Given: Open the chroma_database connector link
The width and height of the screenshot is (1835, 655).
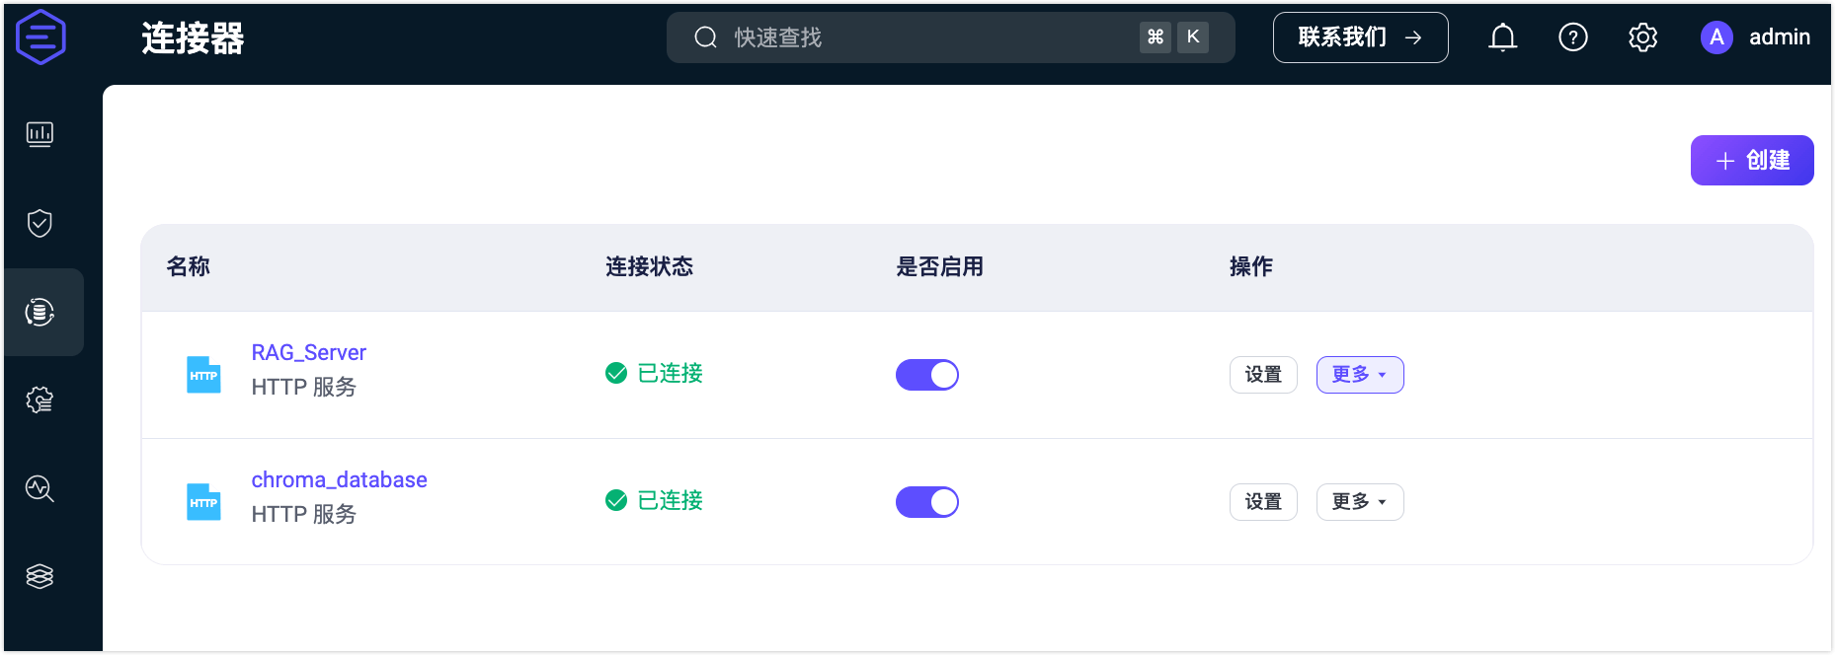Looking at the screenshot, I should tap(339, 480).
